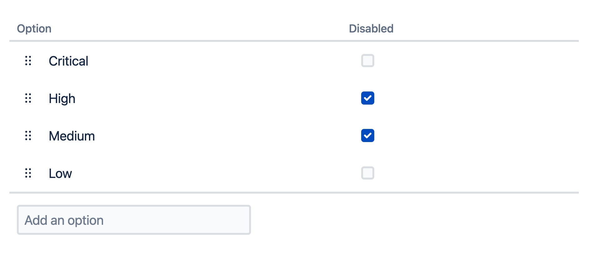Viewport: 590px width, 266px height.
Task: Edit the Medium option name text
Action: [72, 136]
